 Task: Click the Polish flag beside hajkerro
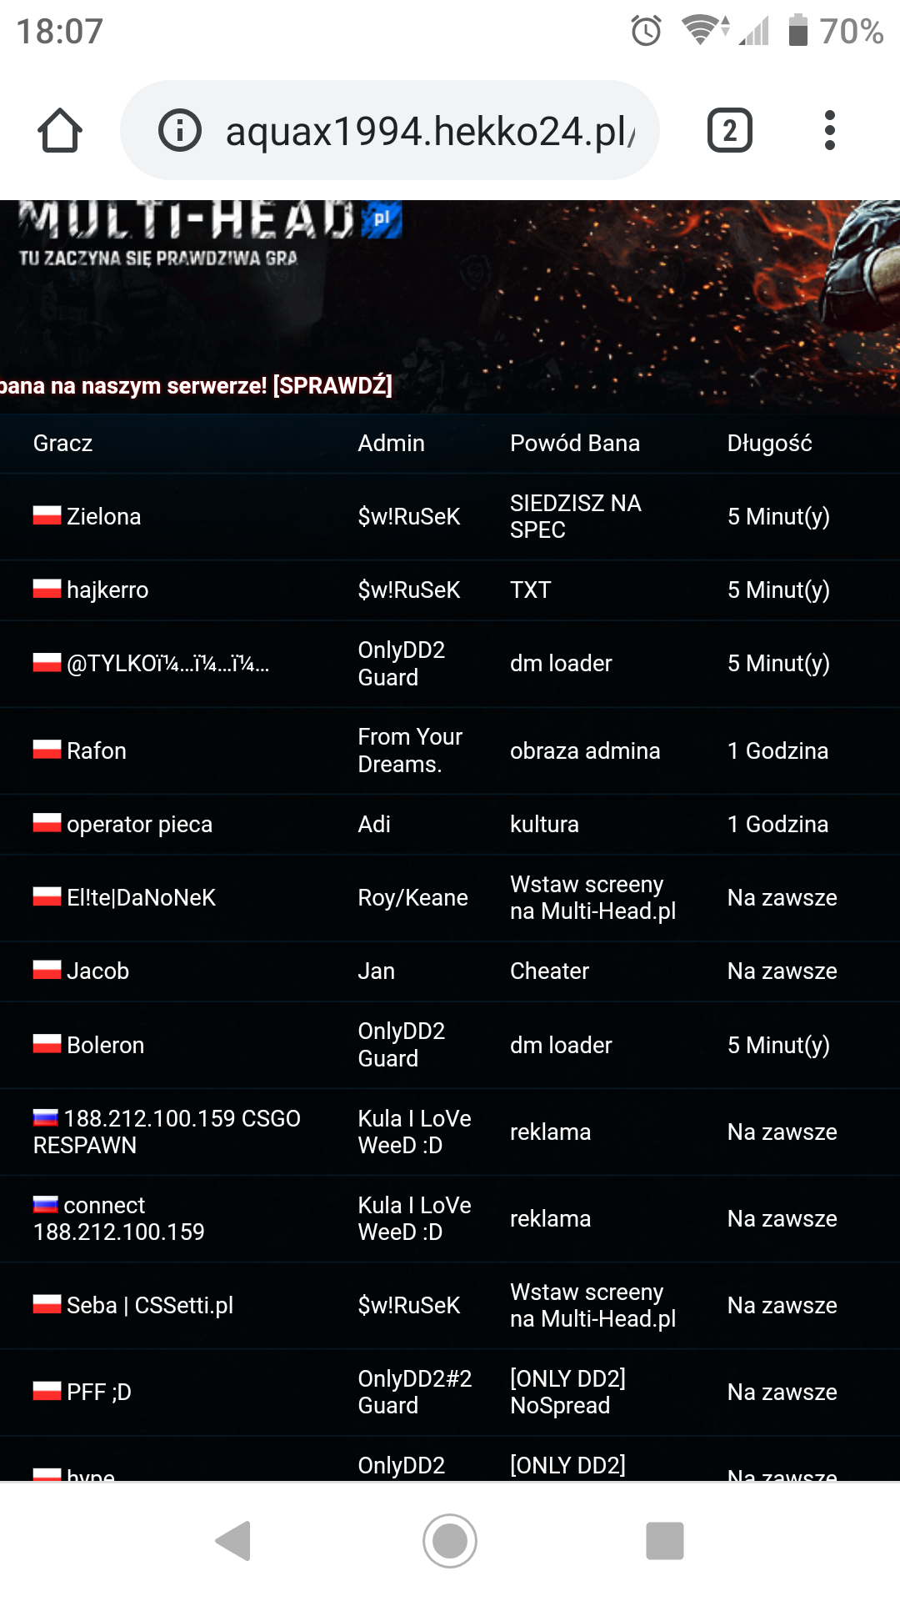(x=47, y=590)
